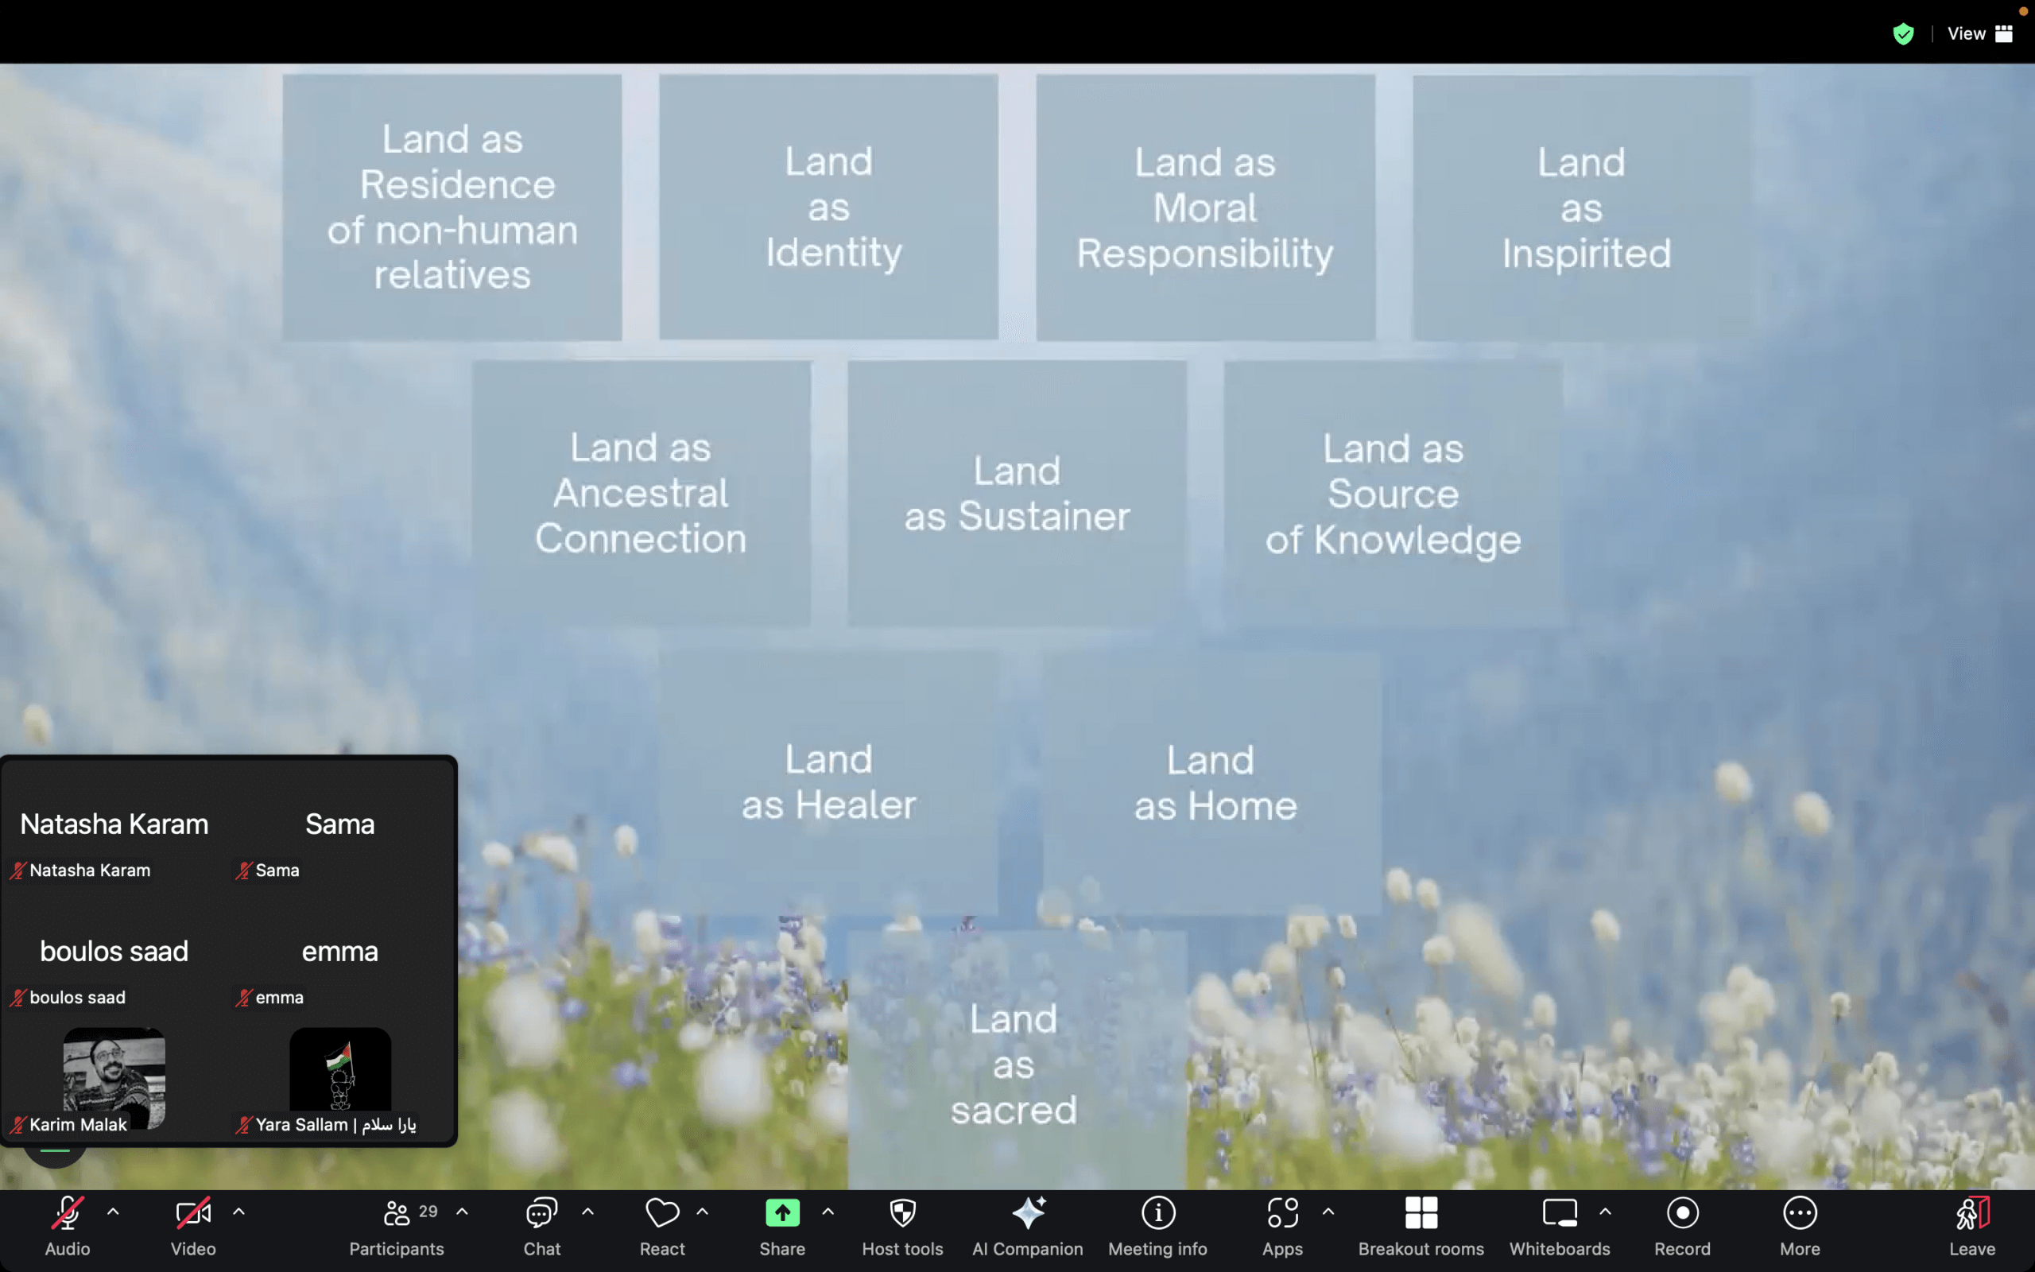Image resolution: width=2035 pixels, height=1272 pixels.
Task: Open the More options menu
Action: 1800,1214
